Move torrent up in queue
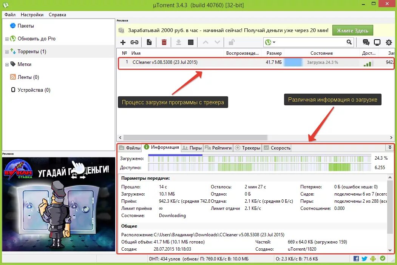Image resolution: width=397 pixels, height=265 pixels. 205,42
